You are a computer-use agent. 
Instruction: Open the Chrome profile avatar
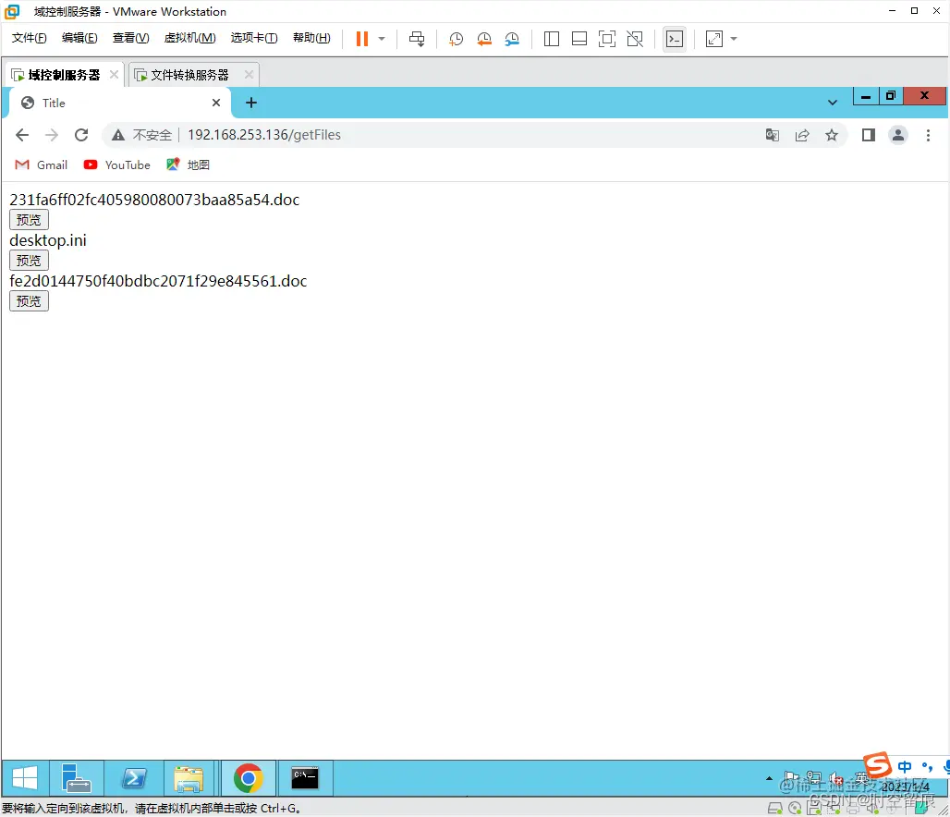pyautogui.click(x=898, y=135)
